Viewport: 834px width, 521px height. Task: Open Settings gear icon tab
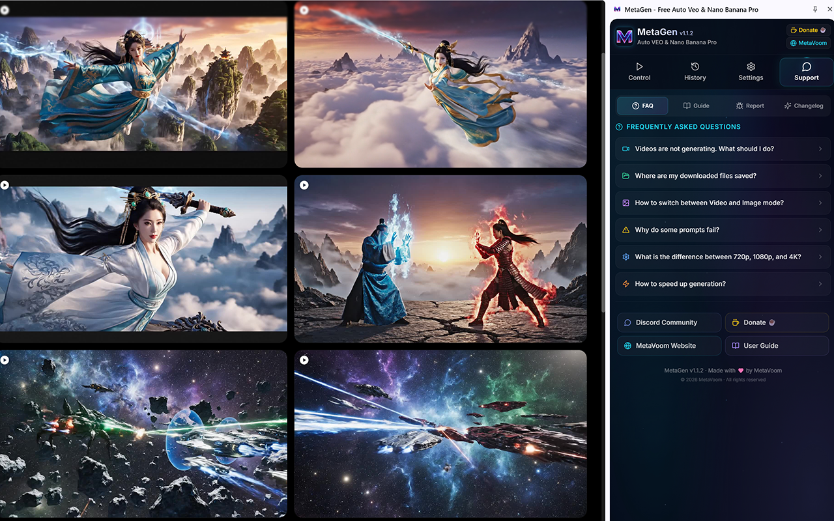pyautogui.click(x=751, y=66)
